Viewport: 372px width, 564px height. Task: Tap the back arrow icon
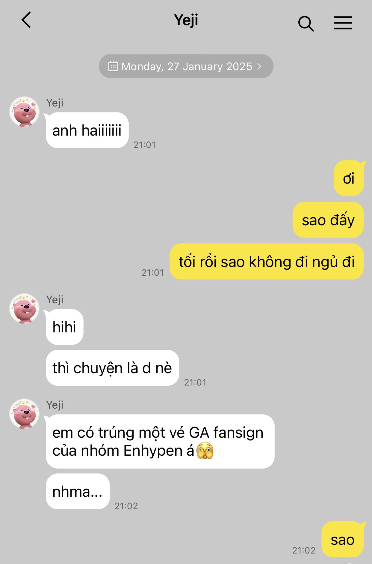coord(26,20)
